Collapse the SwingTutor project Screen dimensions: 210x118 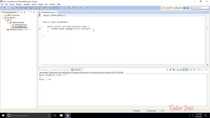pos(3,18)
